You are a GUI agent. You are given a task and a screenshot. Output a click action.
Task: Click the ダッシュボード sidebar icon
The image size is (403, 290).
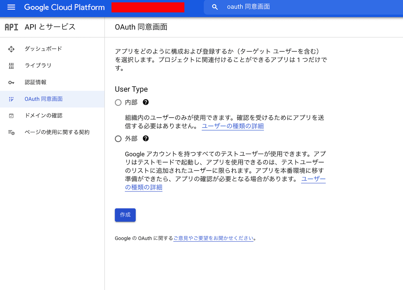[11, 49]
